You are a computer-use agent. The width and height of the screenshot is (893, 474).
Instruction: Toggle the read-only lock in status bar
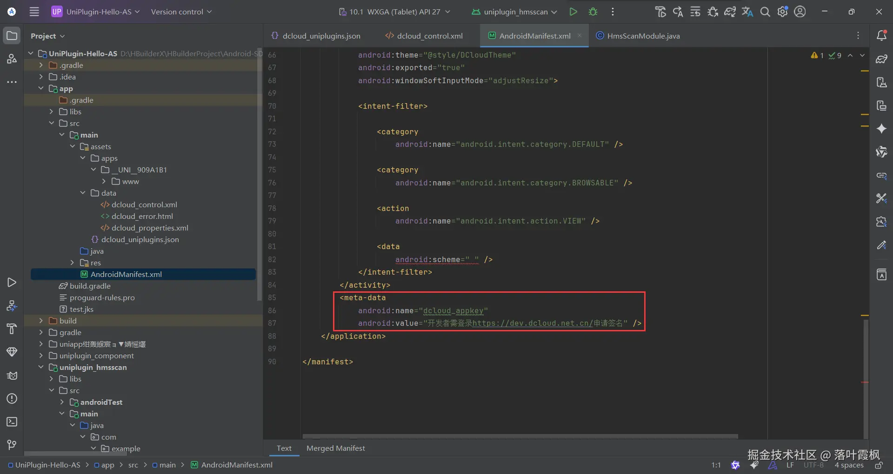click(x=879, y=465)
